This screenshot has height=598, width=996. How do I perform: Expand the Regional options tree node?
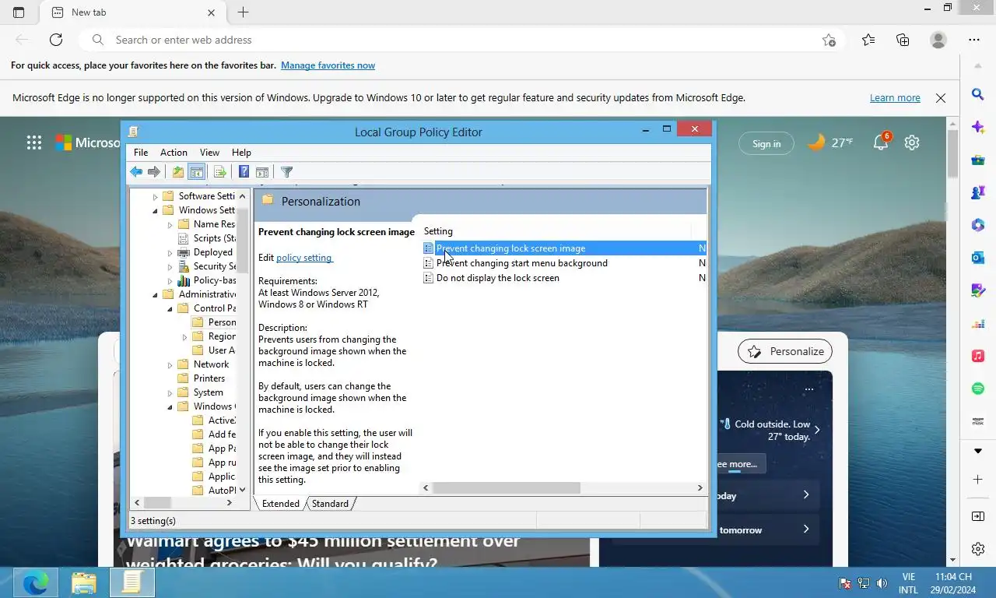(x=184, y=336)
